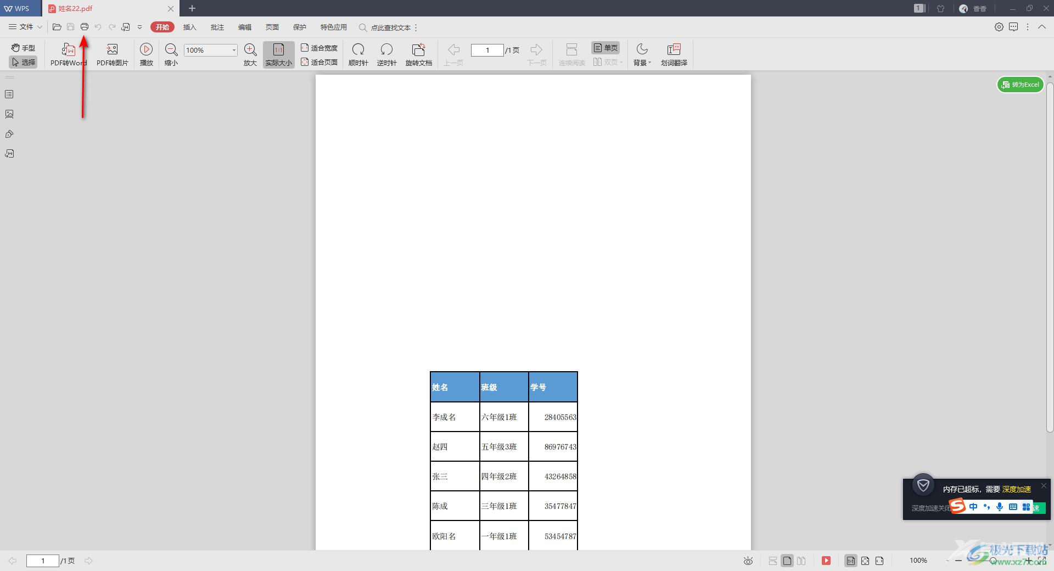The image size is (1054, 571).
Task: Toggle 实际大小 actual size view
Action: coord(279,55)
